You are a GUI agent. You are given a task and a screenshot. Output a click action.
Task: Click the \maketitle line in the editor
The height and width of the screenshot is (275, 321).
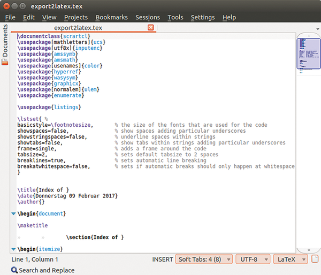point(33,225)
